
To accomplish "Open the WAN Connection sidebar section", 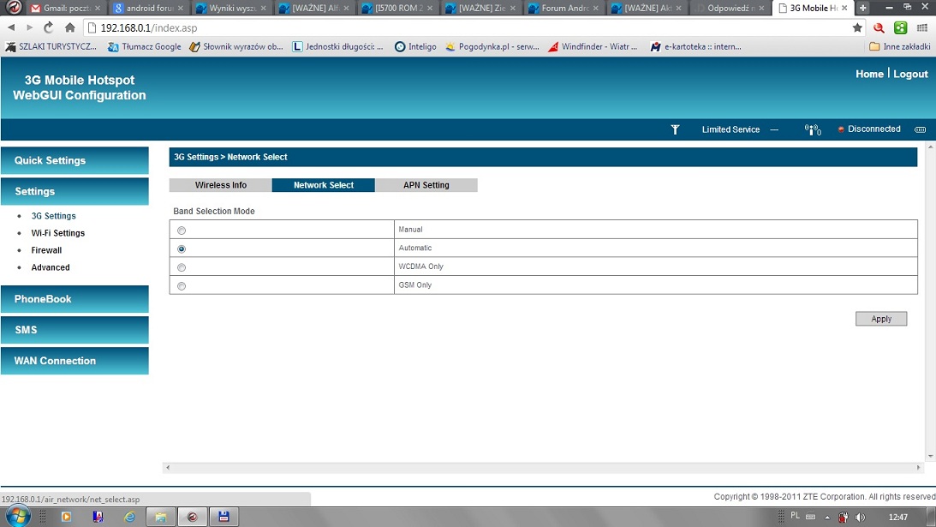I will [75, 361].
